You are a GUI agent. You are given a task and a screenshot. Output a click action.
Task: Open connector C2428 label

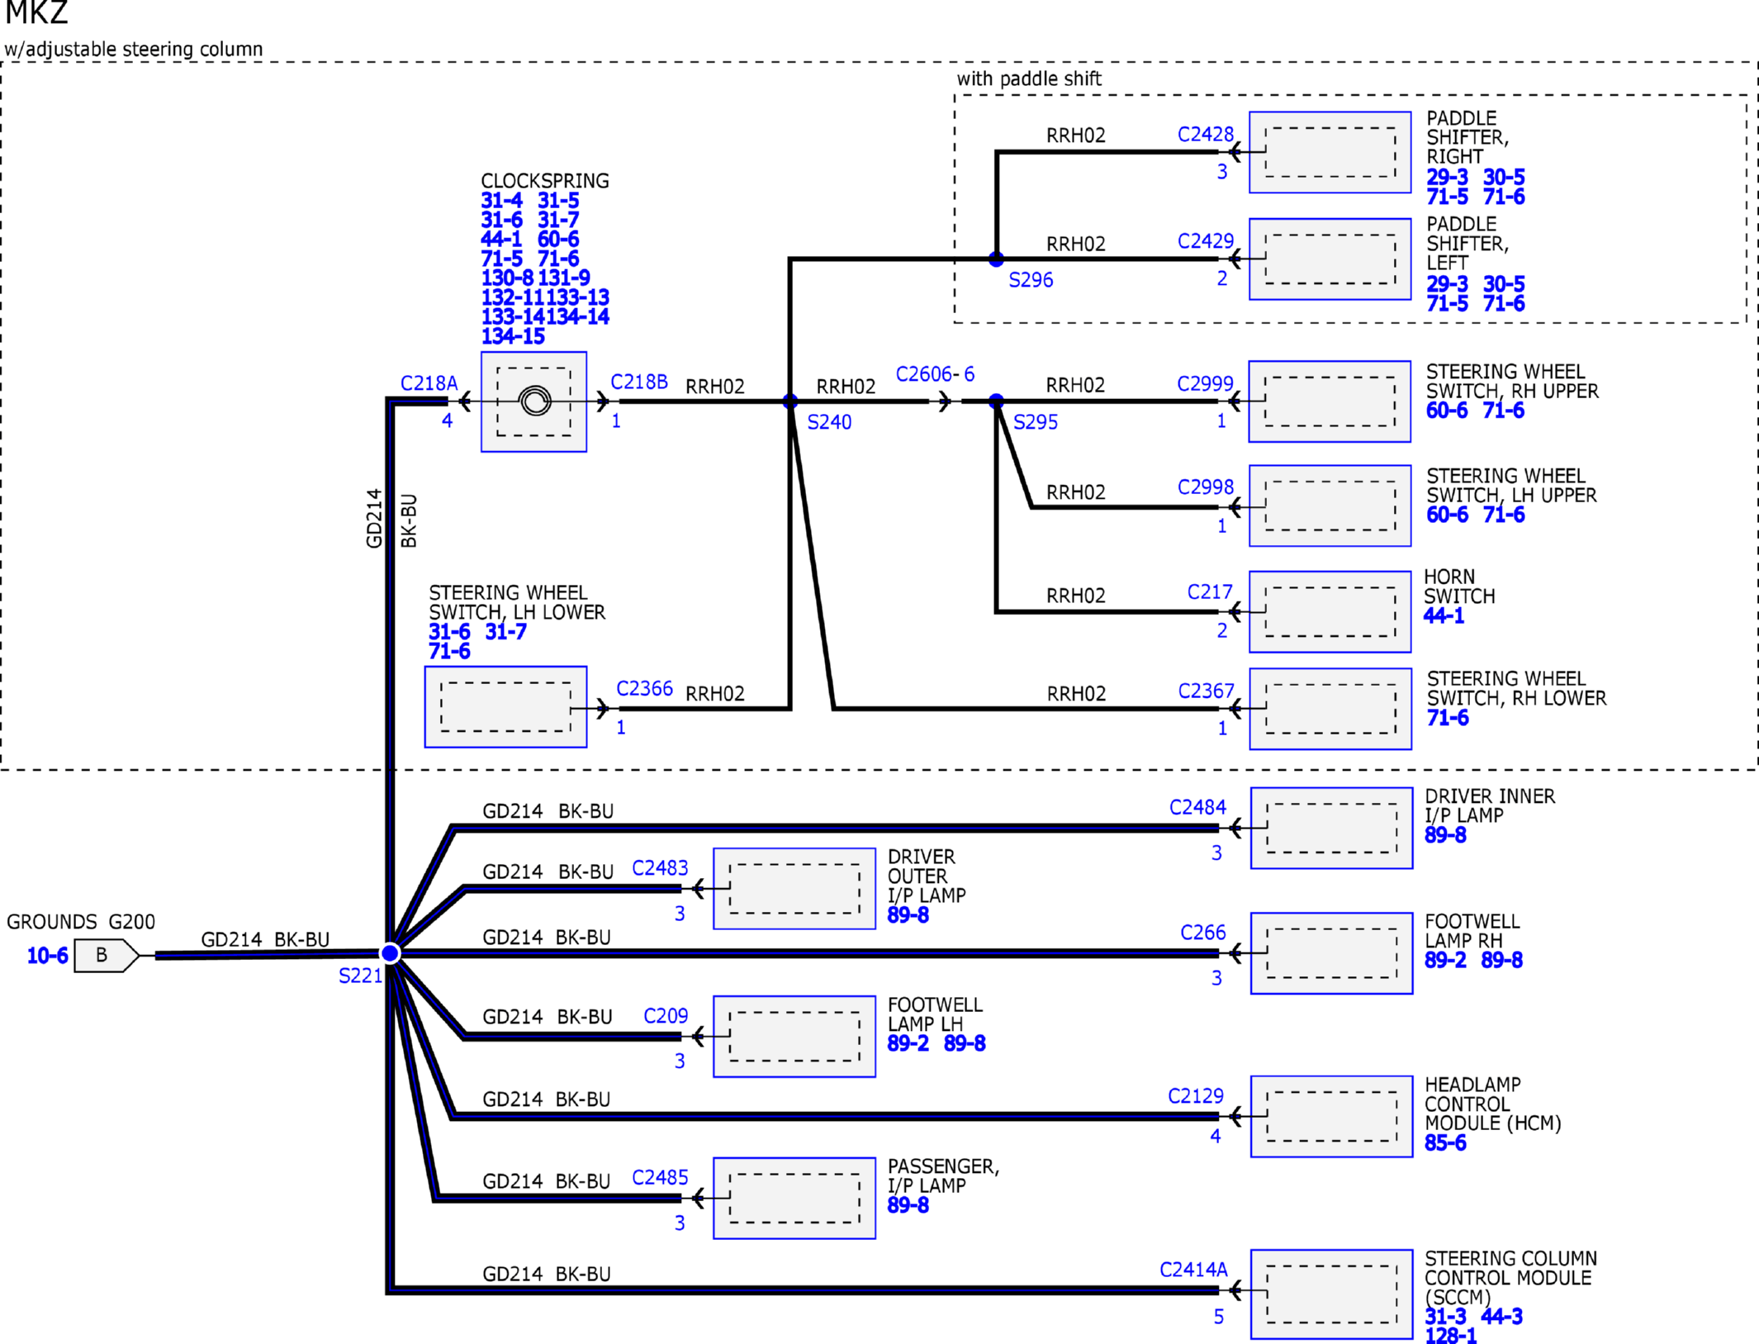tap(1206, 134)
